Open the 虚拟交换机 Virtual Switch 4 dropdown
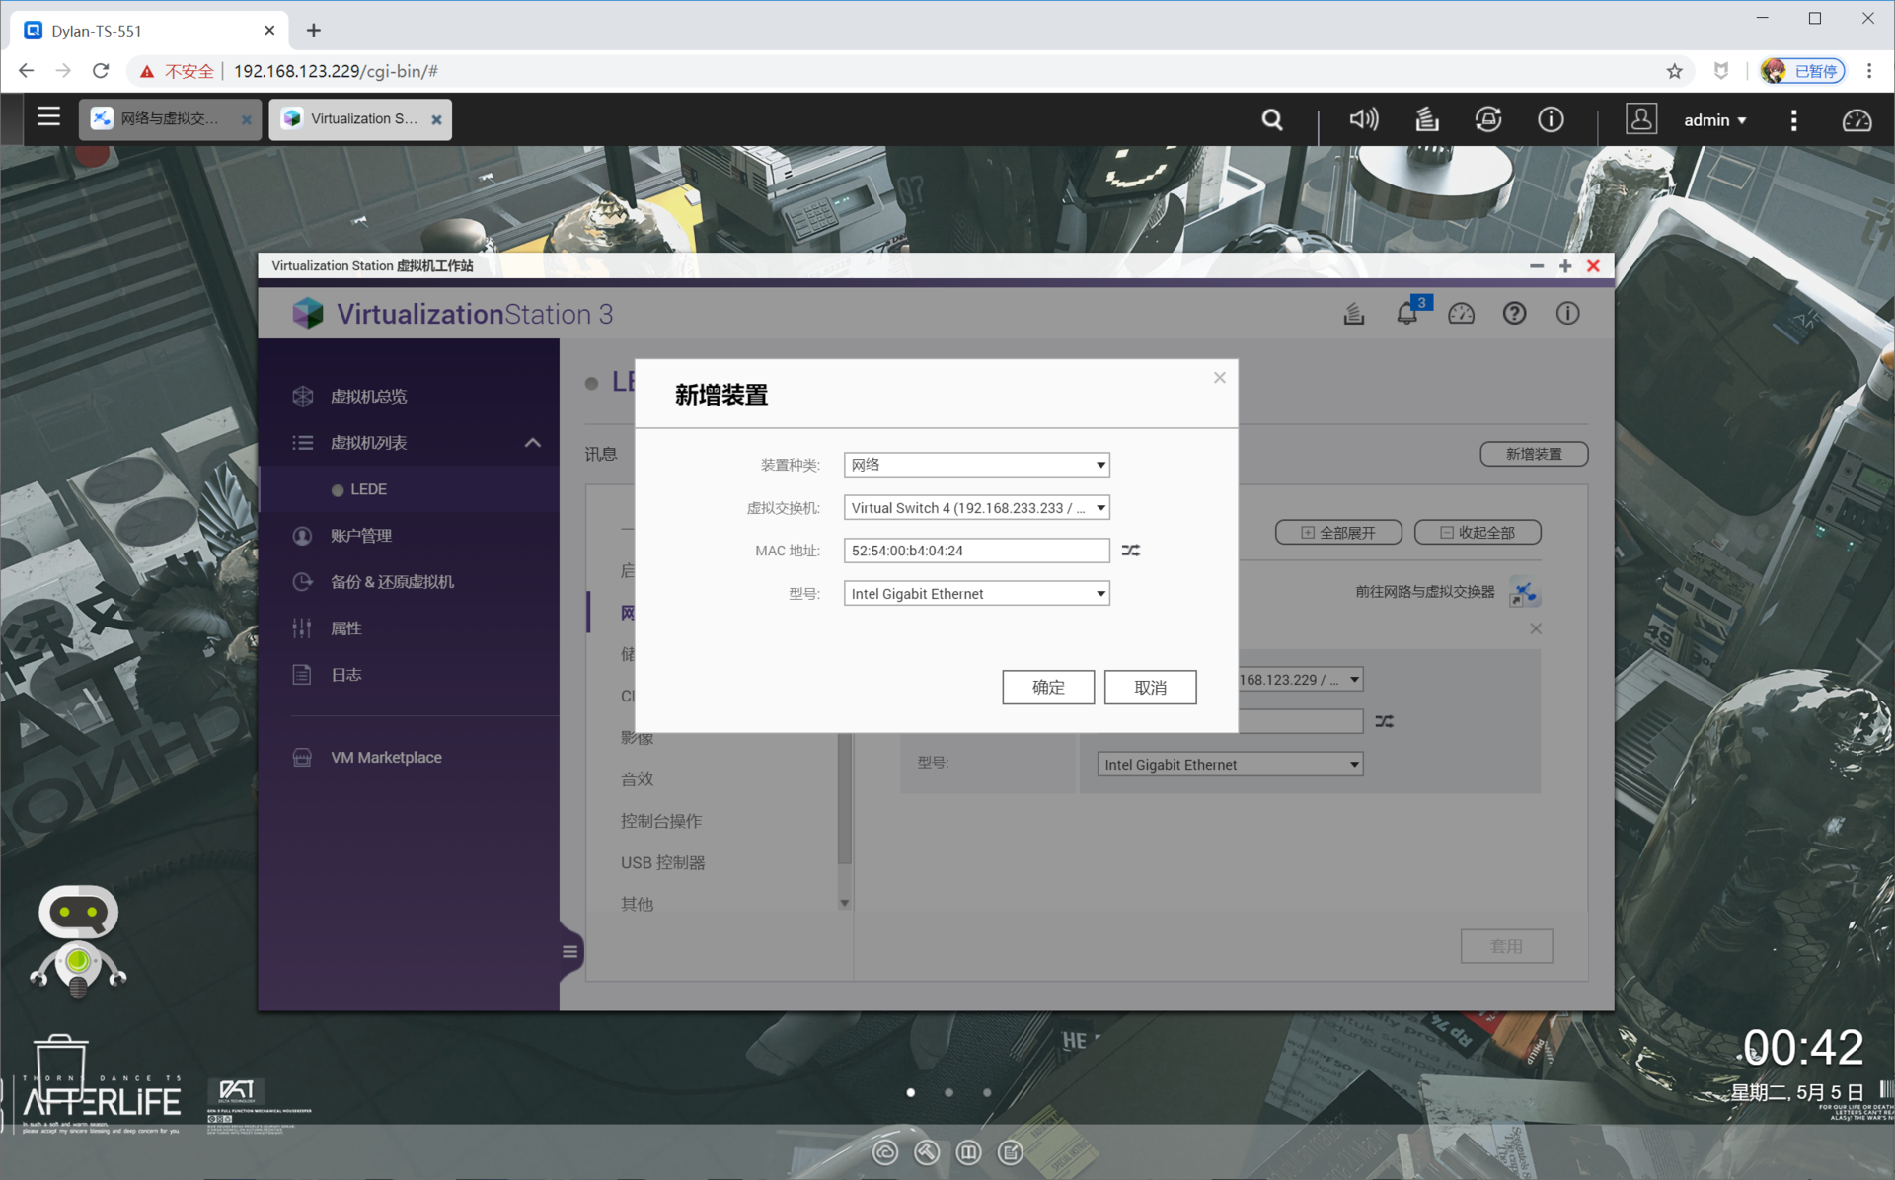Viewport: 1895px width, 1180px height. (976, 508)
